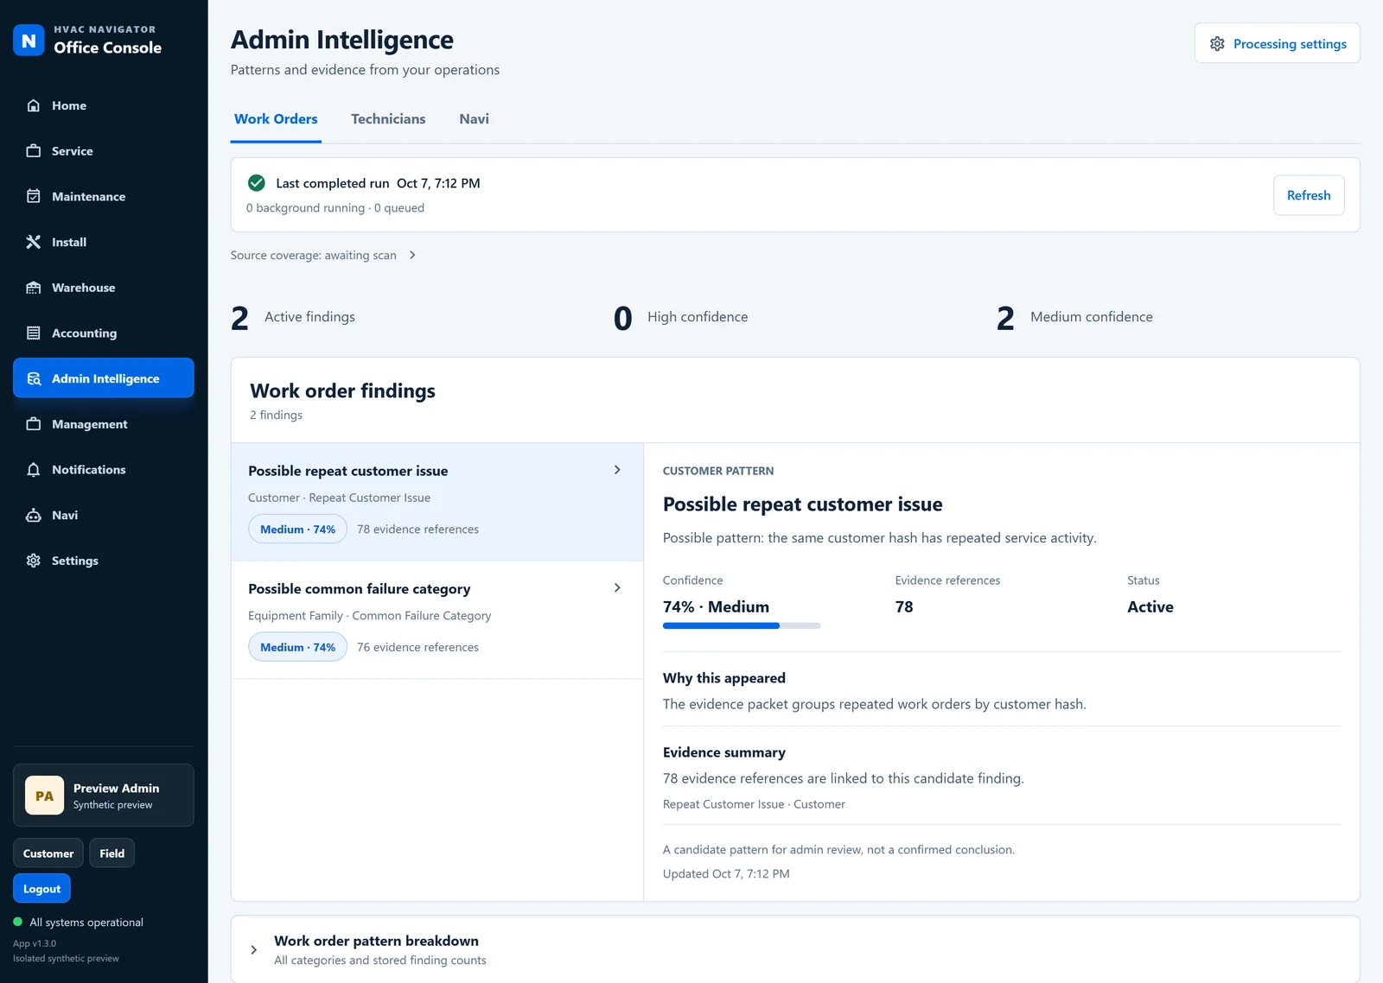The image size is (1383, 983).
Task: Click the Preview Admin profile card
Action: tap(103, 796)
